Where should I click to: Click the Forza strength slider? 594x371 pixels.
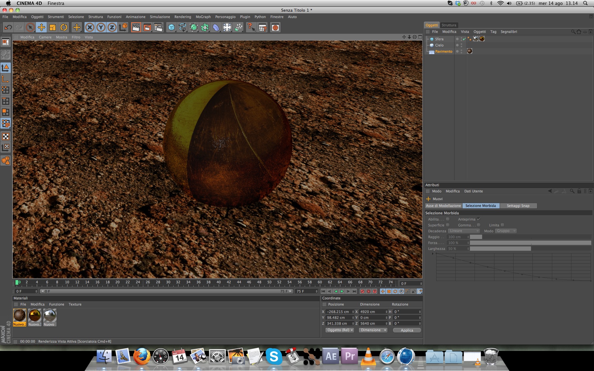pyautogui.click(x=530, y=243)
